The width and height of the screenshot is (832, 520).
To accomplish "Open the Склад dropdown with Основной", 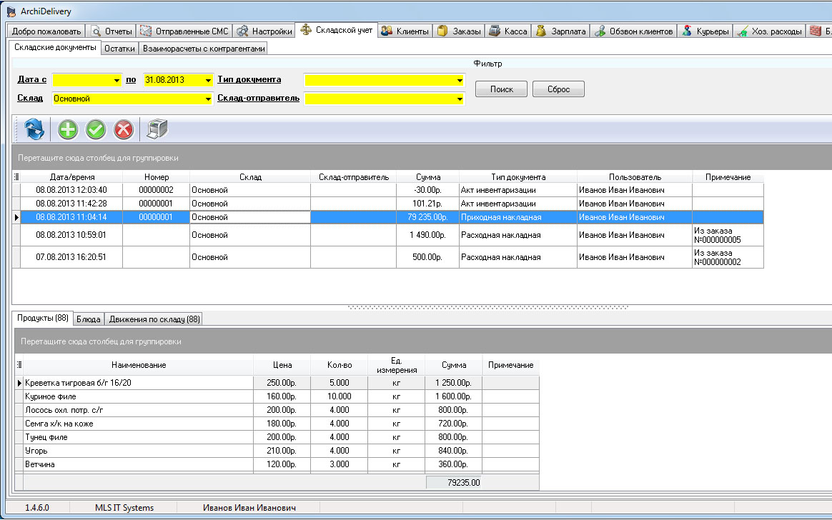I will tap(208, 99).
